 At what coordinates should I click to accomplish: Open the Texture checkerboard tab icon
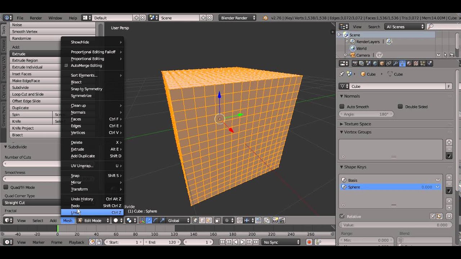pos(416,63)
